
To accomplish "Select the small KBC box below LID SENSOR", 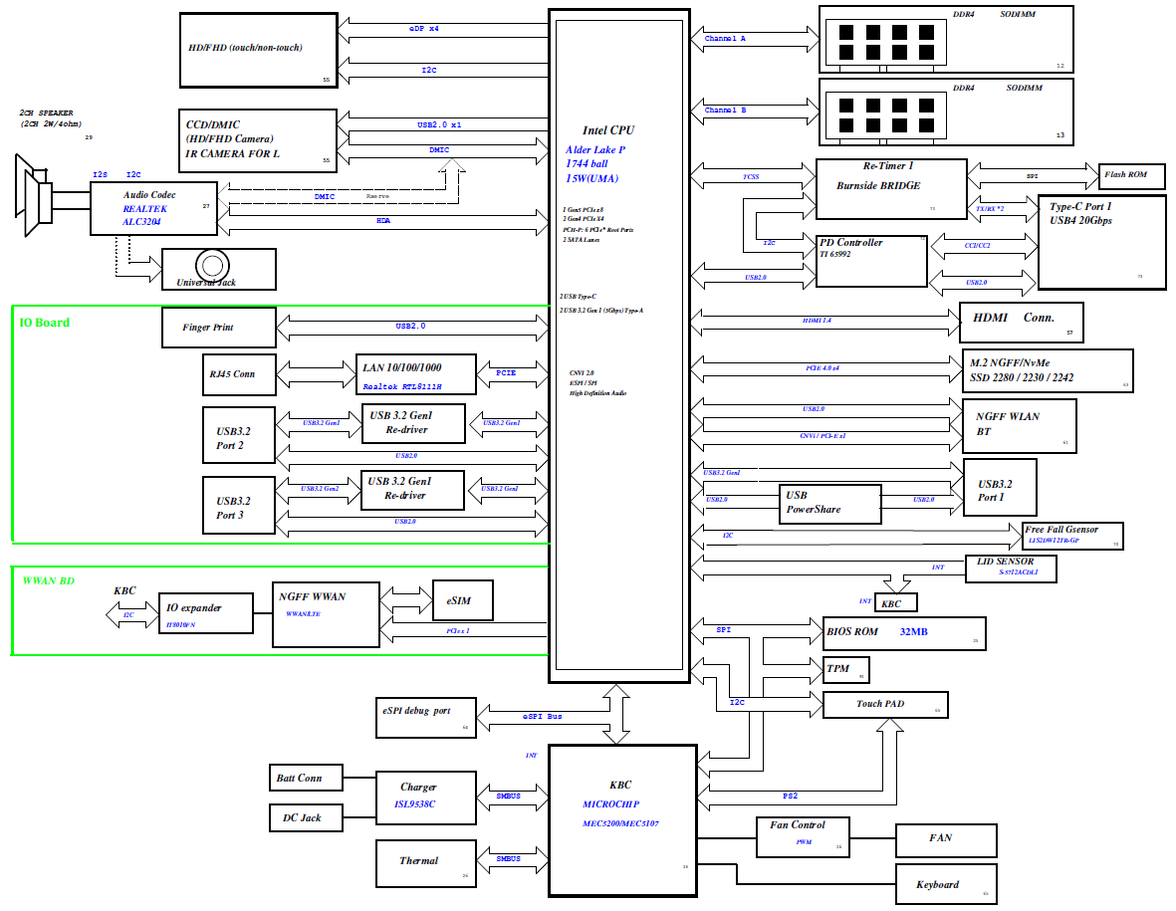I will (x=895, y=602).
